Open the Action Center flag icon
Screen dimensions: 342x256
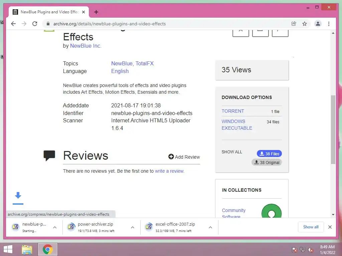click(x=294, y=249)
